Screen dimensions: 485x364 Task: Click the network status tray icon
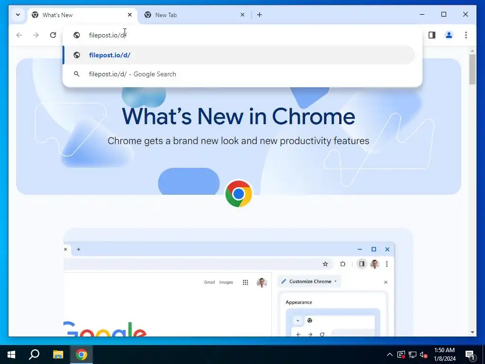[413, 355]
